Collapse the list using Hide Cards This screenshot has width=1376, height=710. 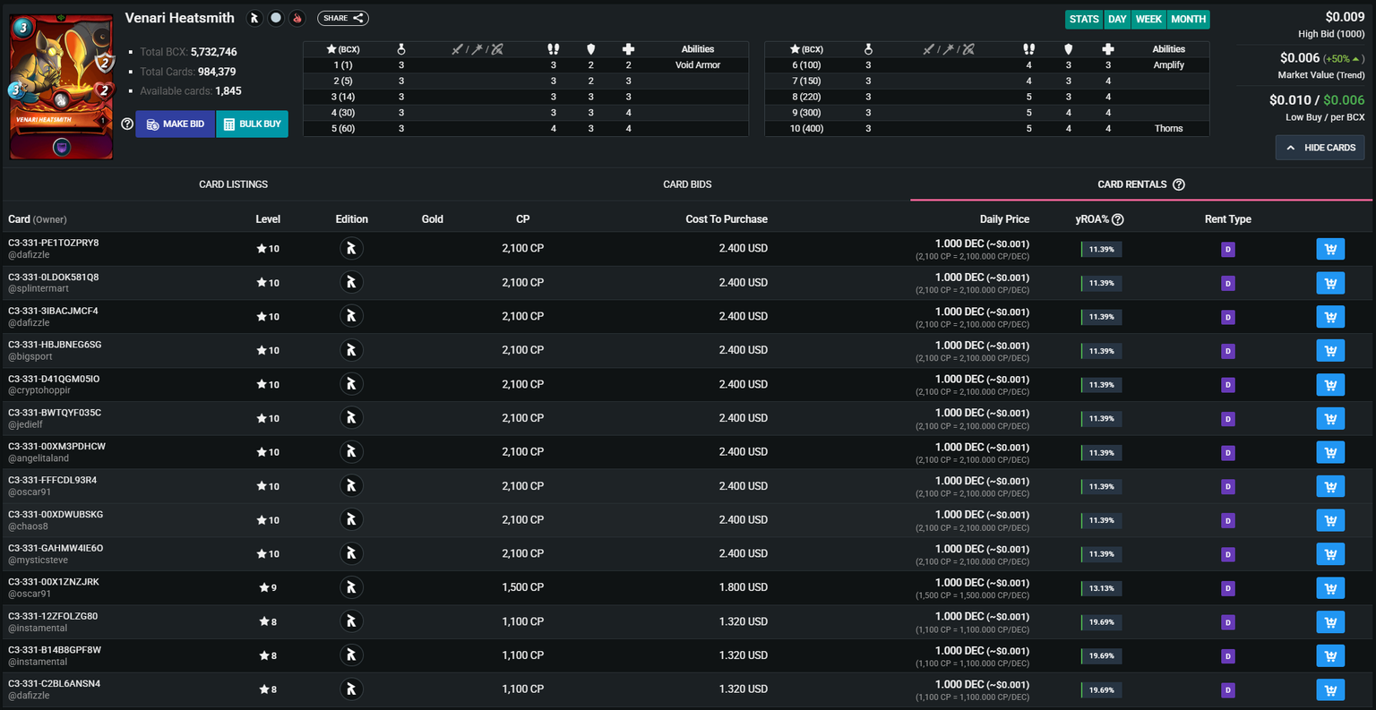coord(1320,148)
